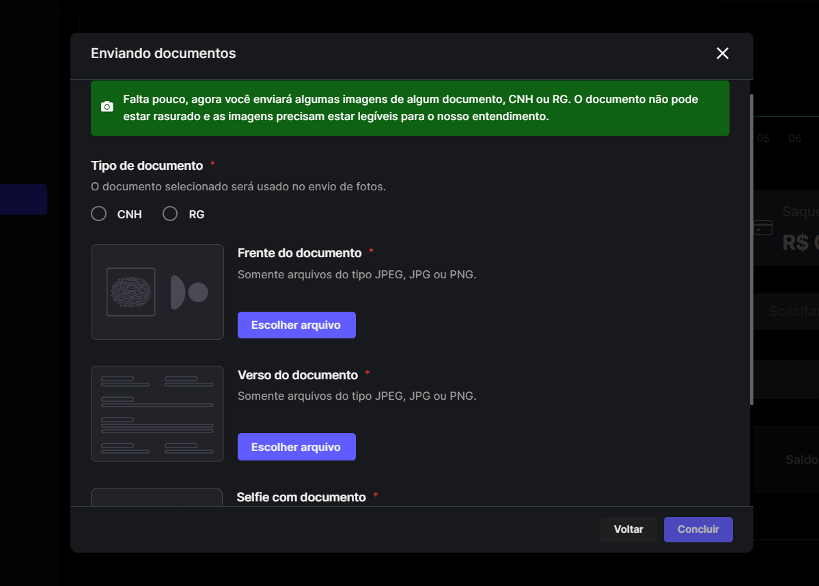Click the dimmed Solicitar button behind dialog
The height and width of the screenshot is (586, 819).
792,311
